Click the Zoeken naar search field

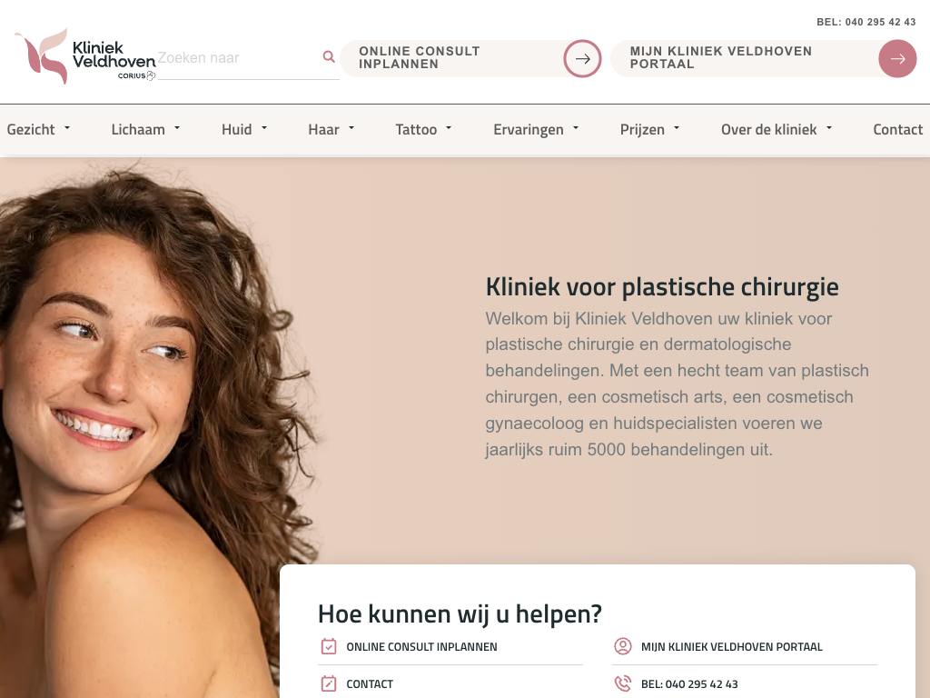click(x=240, y=58)
